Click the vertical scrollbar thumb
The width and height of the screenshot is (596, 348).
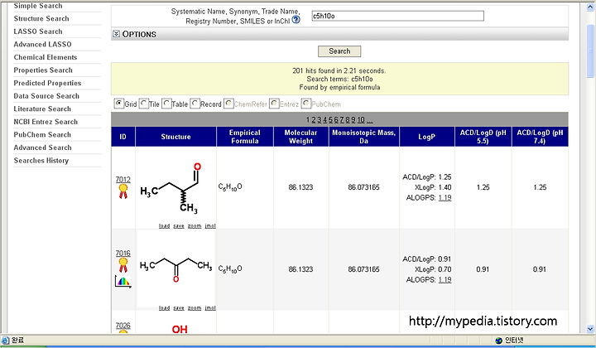[590, 51]
